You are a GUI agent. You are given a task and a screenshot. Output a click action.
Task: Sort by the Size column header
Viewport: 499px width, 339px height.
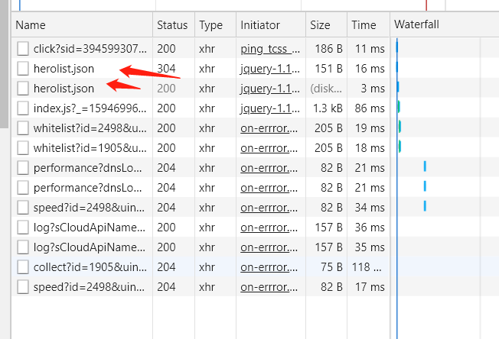[327, 24]
